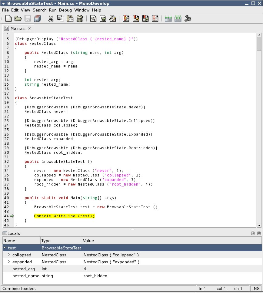This screenshot has height=293, width=263.
Task: Open the Help menu
Action: click(97, 10)
